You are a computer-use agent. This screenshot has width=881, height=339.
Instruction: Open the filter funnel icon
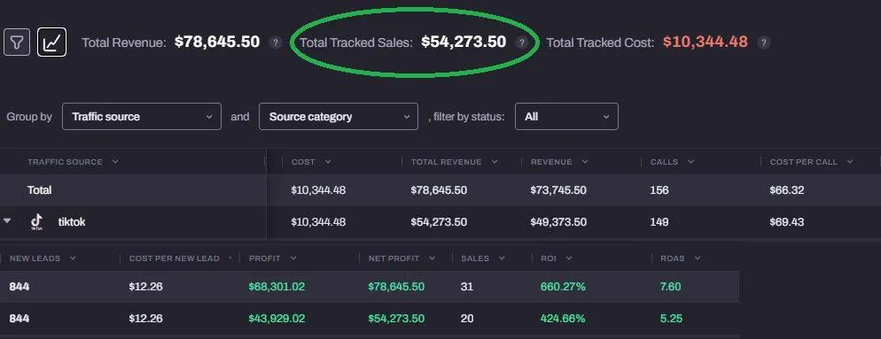pos(16,42)
